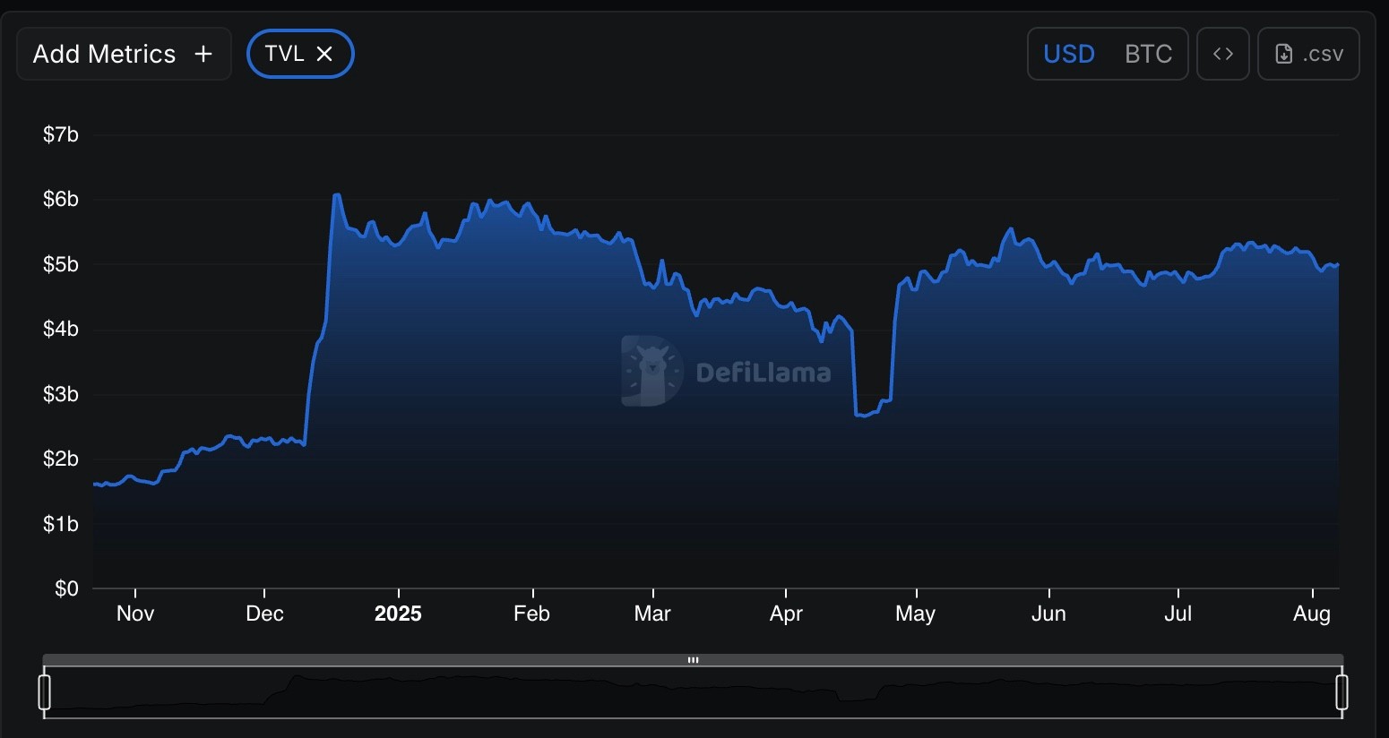
Task: Click the mid-December peak on the TVL line
Action: [x=336, y=194]
